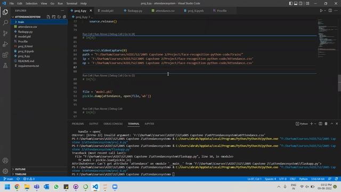Expand the train folder
This screenshot has width=341, height=192.
point(39,22)
